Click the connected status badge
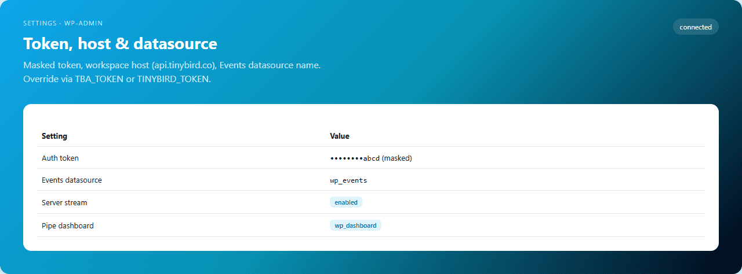Screen dimensions: 742x274 coord(696,27)
